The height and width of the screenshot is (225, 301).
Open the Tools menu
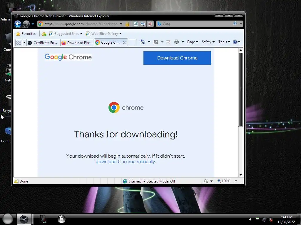pyautogui.click(x=224, y=42)
